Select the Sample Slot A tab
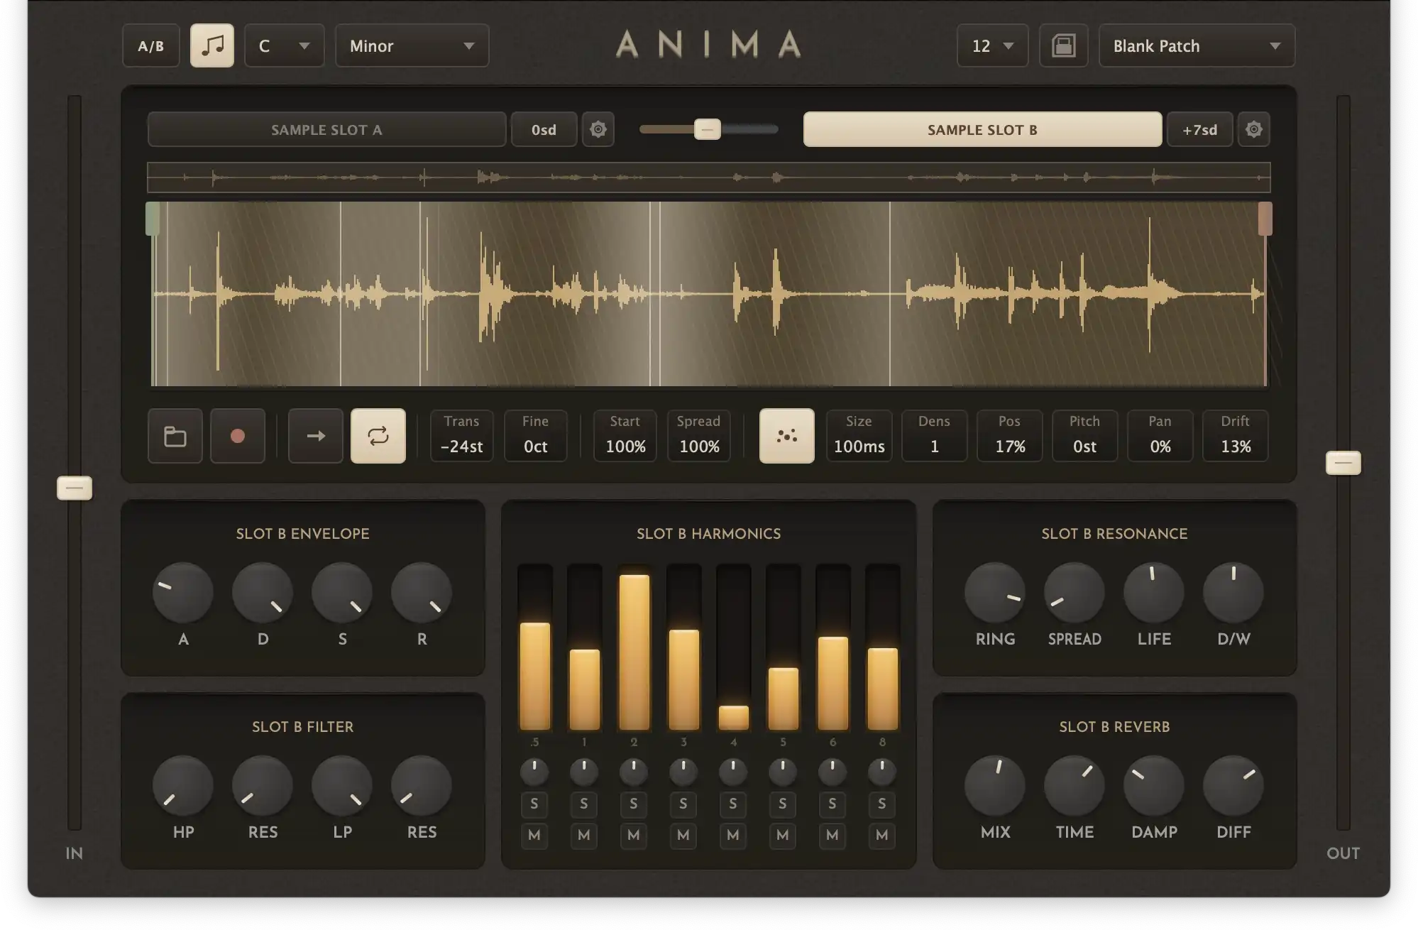Viewport: 1418px width, 930px height. [327, 129]
